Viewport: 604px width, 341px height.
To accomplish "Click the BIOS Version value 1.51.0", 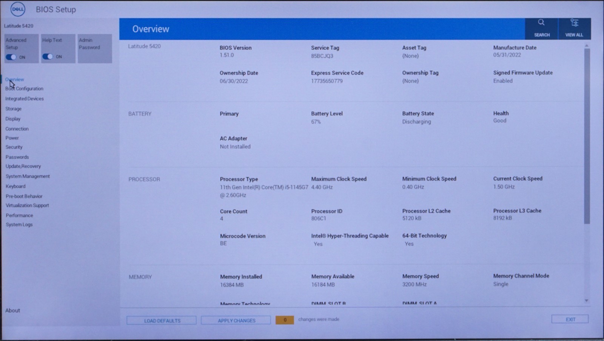I will point(226,55).
